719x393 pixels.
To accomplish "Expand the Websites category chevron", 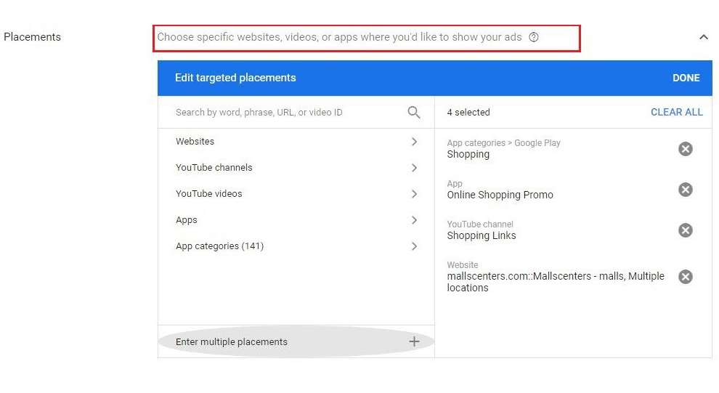I will click(x=414, y=142).
